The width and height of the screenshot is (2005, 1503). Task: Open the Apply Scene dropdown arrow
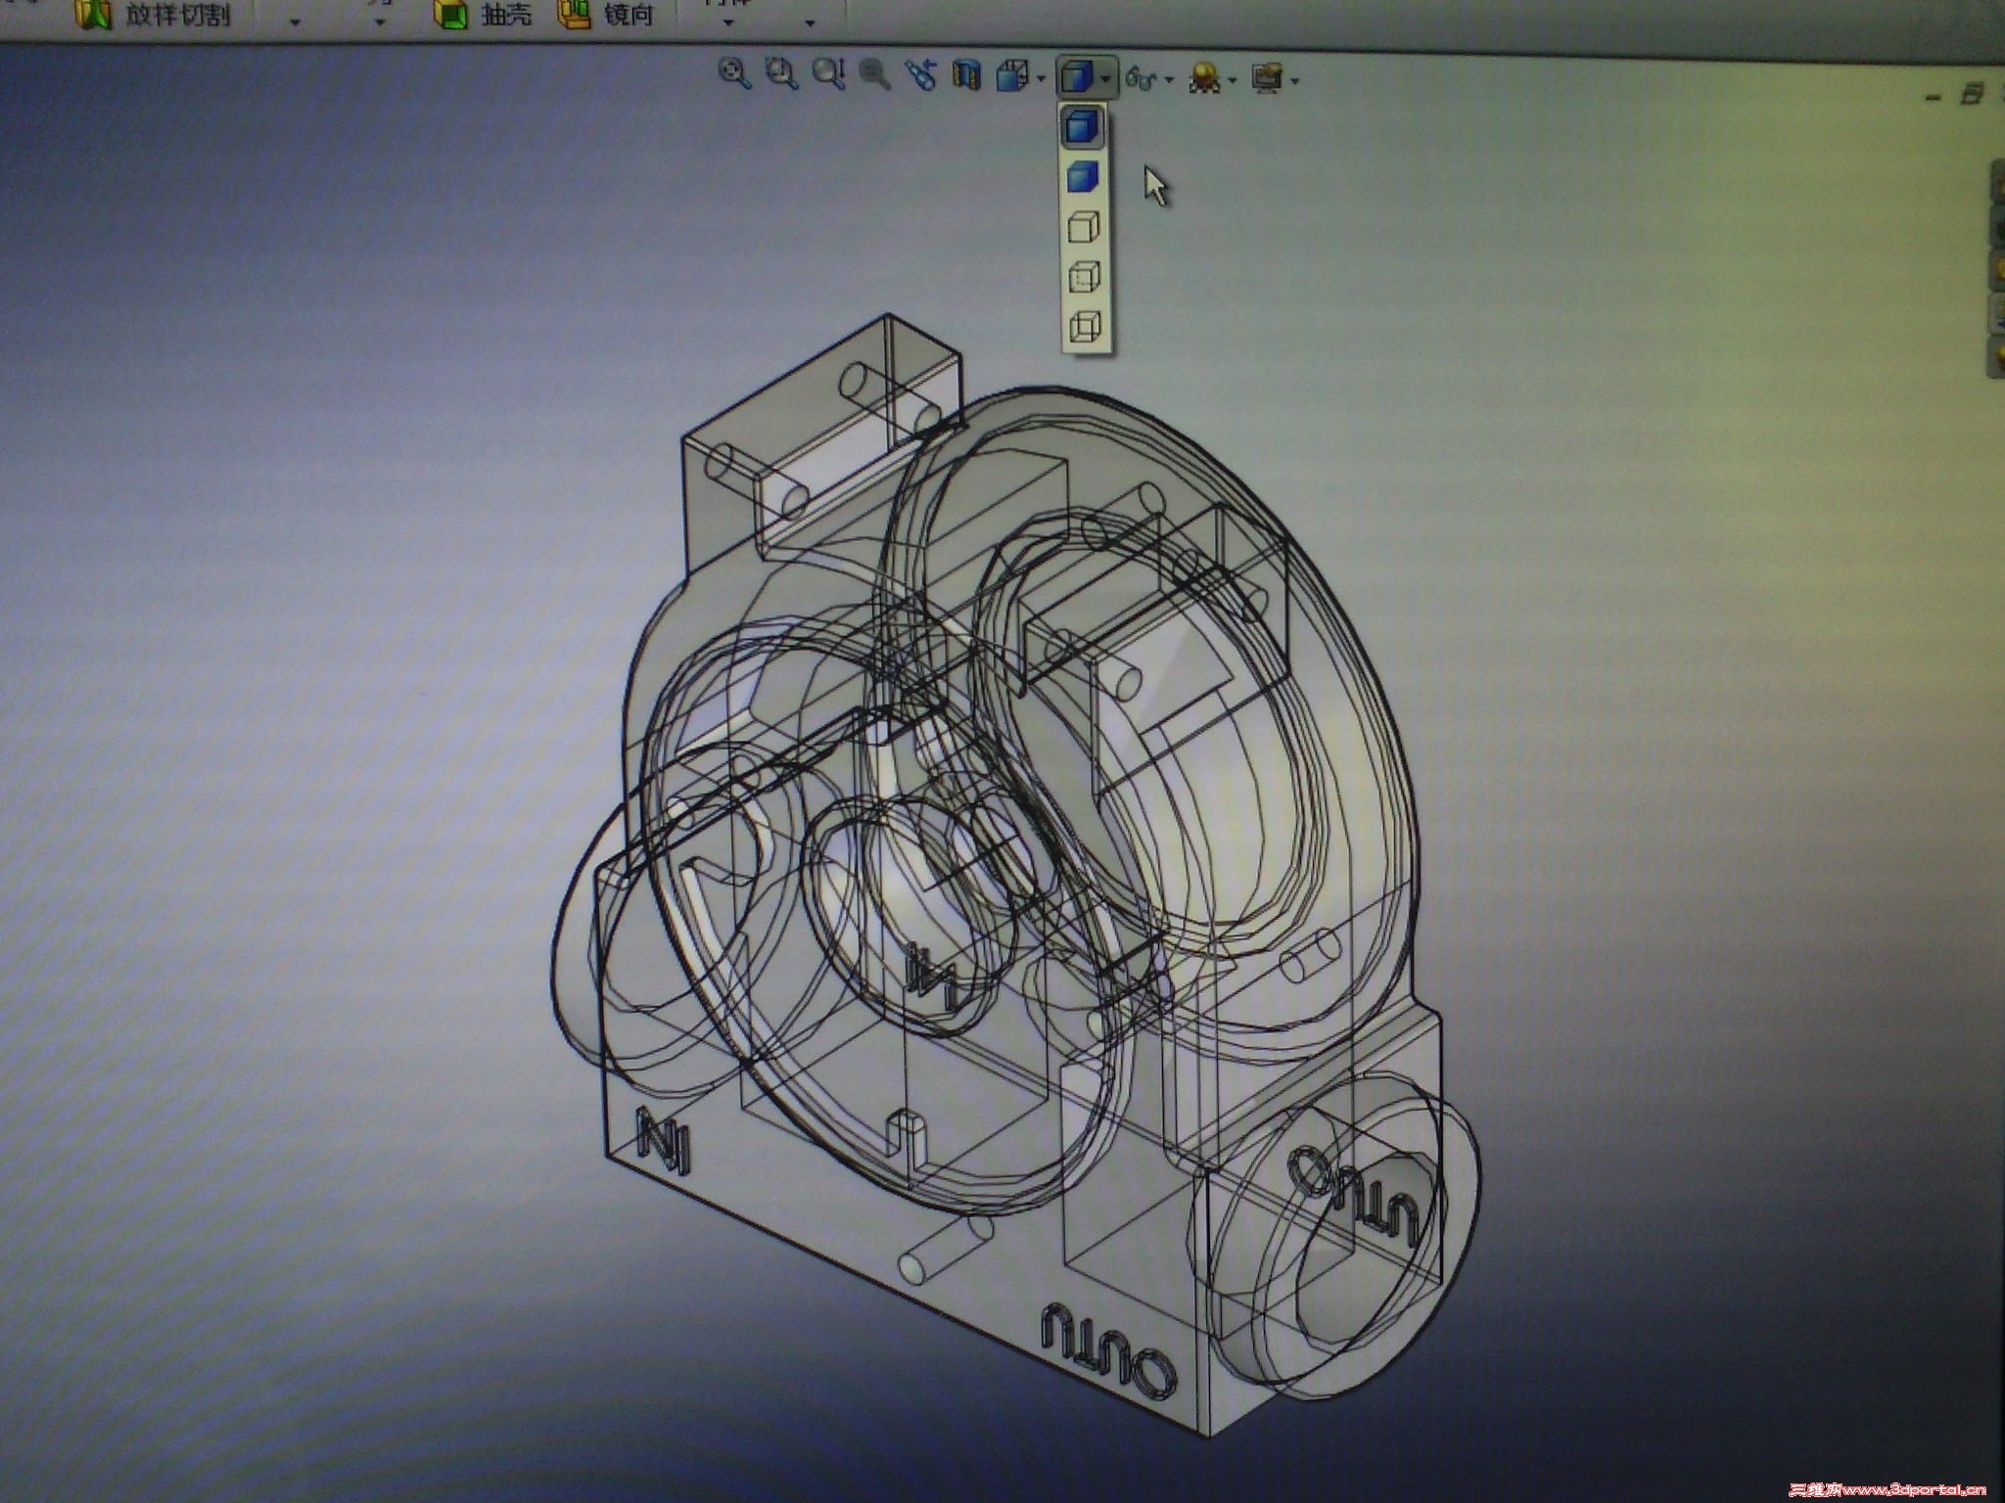tap(1233, 79)
